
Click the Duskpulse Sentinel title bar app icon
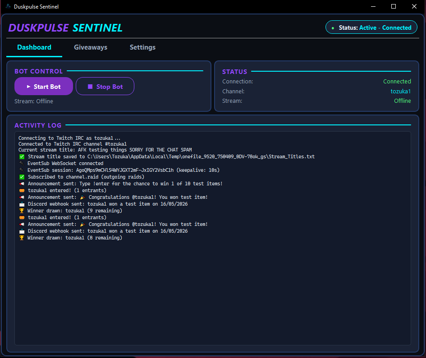8,6
